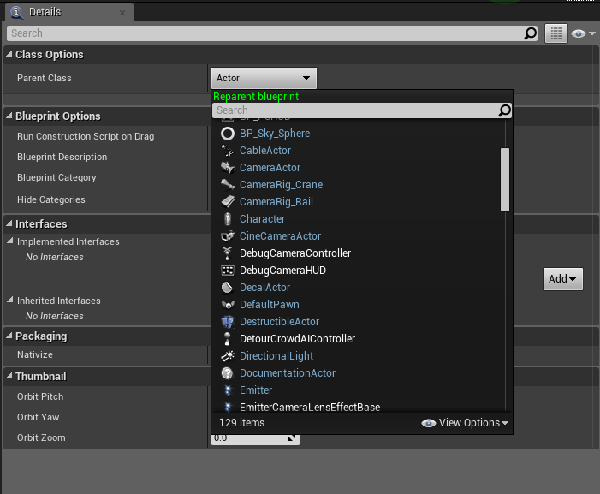Click the DebugCameraHUD icon

pos(228,271)
